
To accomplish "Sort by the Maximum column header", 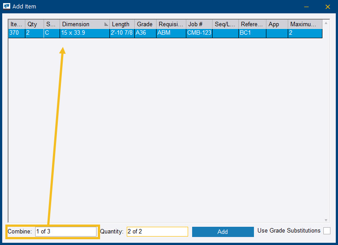I will tap(305, 24).
